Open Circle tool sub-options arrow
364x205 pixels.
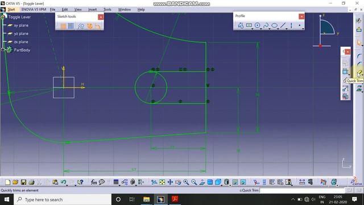(261, 29)
